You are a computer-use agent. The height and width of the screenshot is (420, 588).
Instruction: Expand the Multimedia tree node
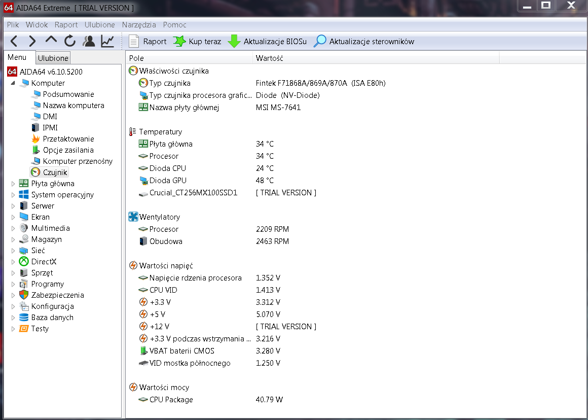[x=13, y=228]
